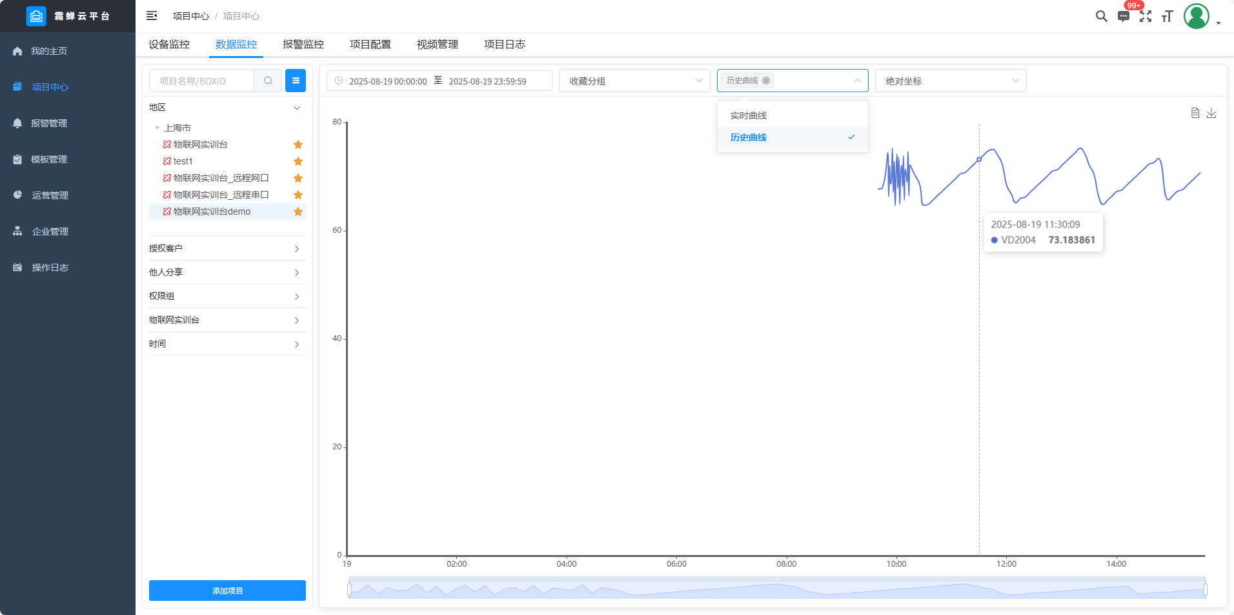Click the 项目名称/BOXID search field
1234x615 pixels.
point(201,81)
